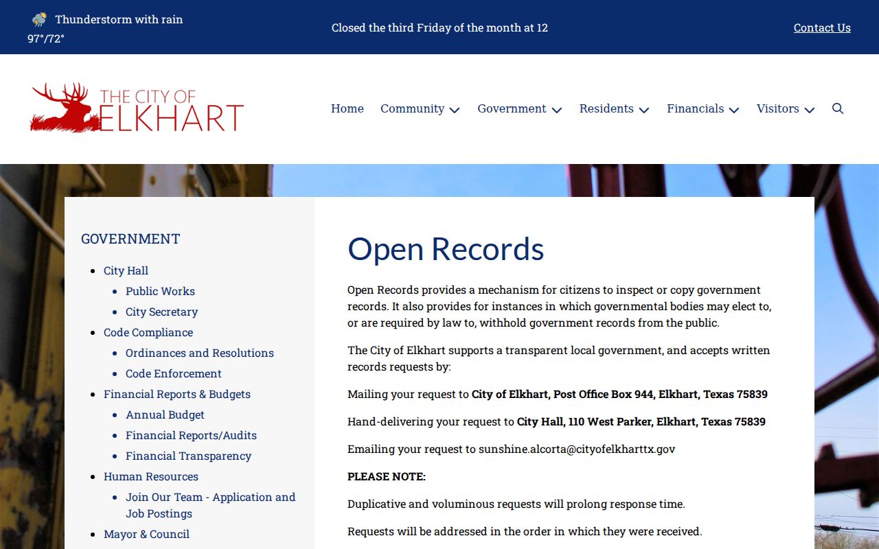879x549 pixels.
Task: Go to Human Resources section
Action: point(151,476)
